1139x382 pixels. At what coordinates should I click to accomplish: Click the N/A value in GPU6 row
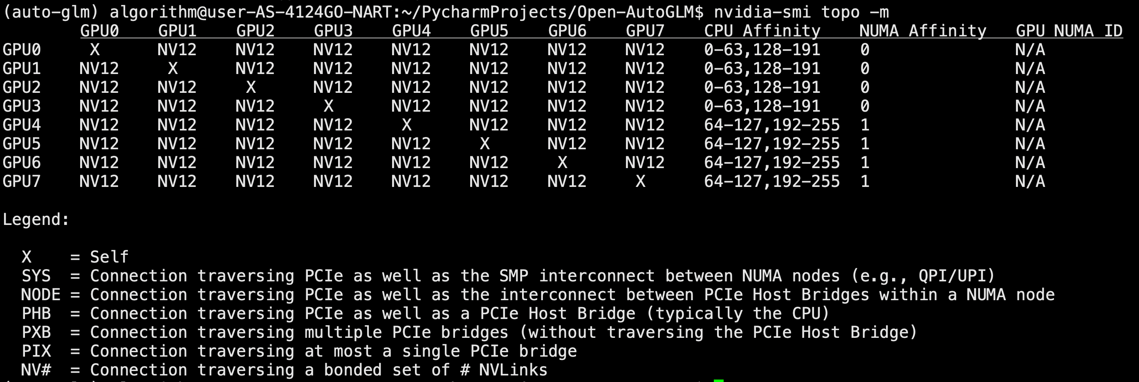pyautogui.click(x=1030, y=163)
